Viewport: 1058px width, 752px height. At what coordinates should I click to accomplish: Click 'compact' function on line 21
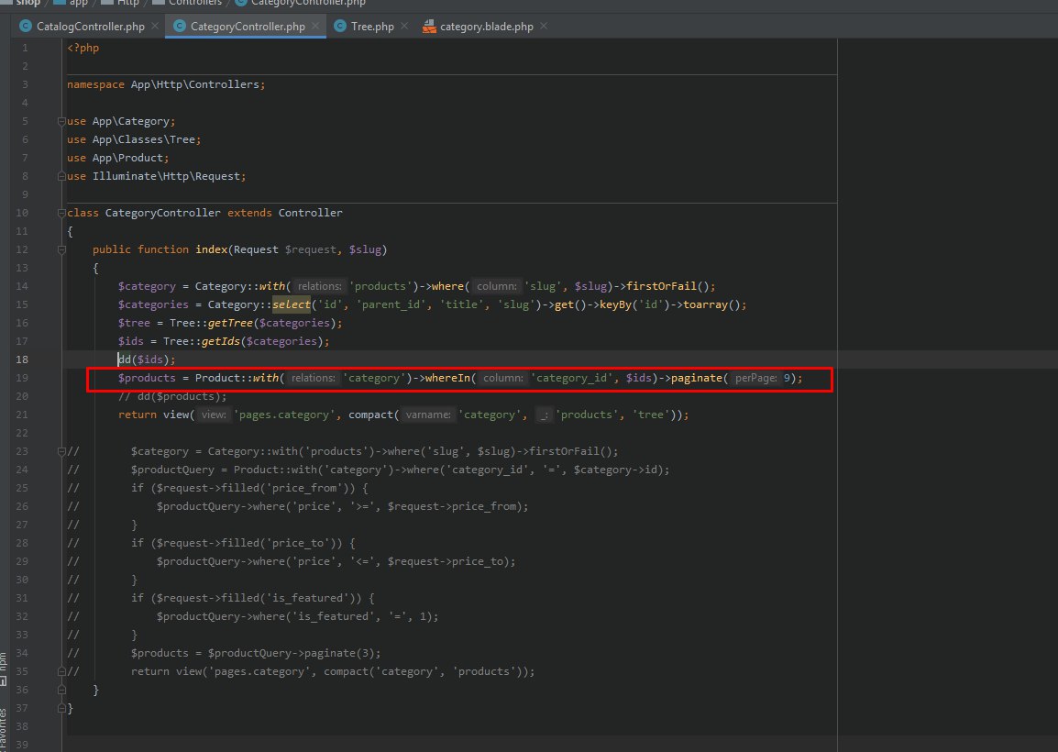click(370, 415)
